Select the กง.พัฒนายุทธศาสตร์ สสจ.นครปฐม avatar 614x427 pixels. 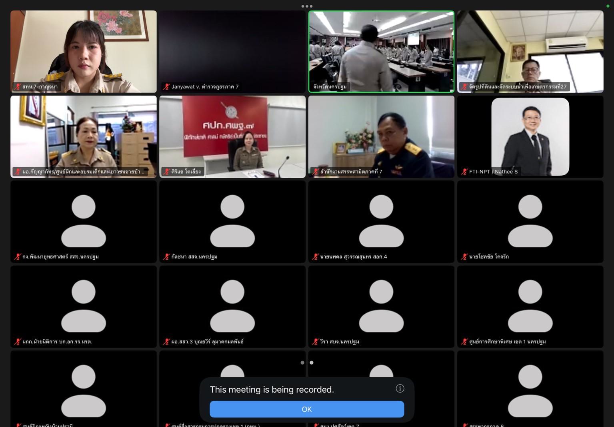(x=83, y=221)
